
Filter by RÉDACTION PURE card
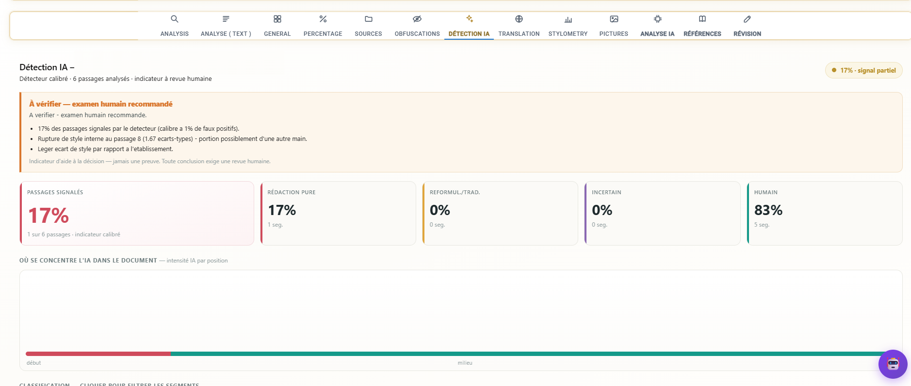(x=338, y=213)
